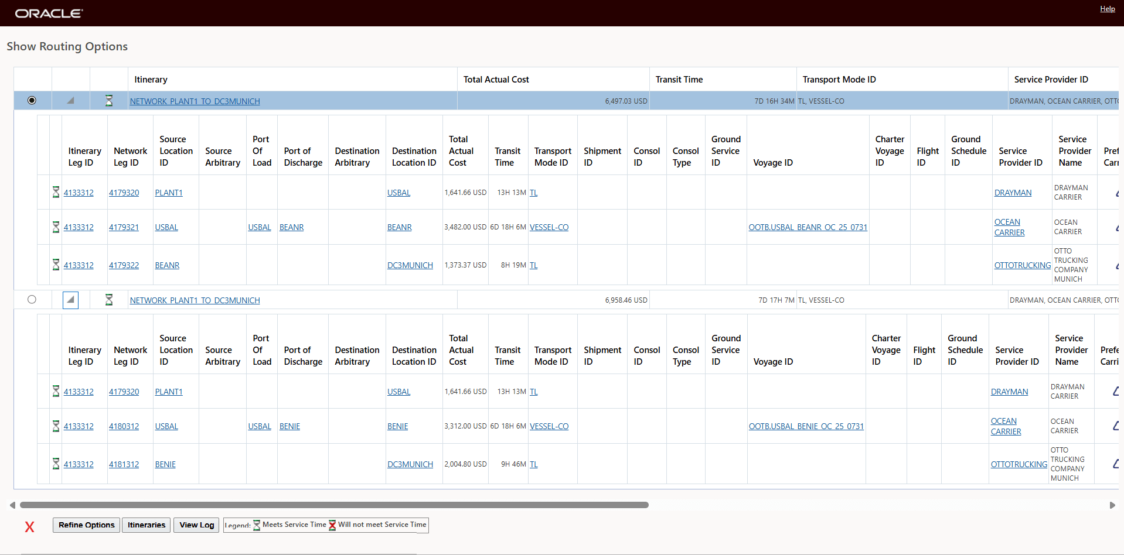Open the Help link
This screenshot has height=555, width=1124.
(1107, 8)
